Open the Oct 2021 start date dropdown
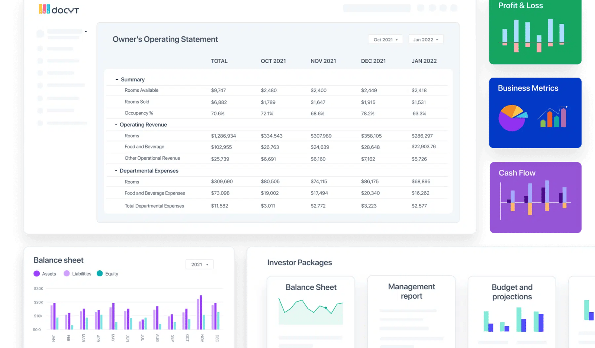The width and height of the screenshot is (595, 348). (386, 40)
